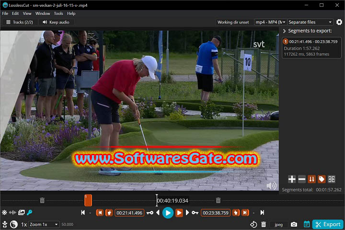Image resolution: width=345 pixels, height=230 pixels.
Task: Click the cut end time field 00:23:38.759
Action: click(x=216, y=213)
